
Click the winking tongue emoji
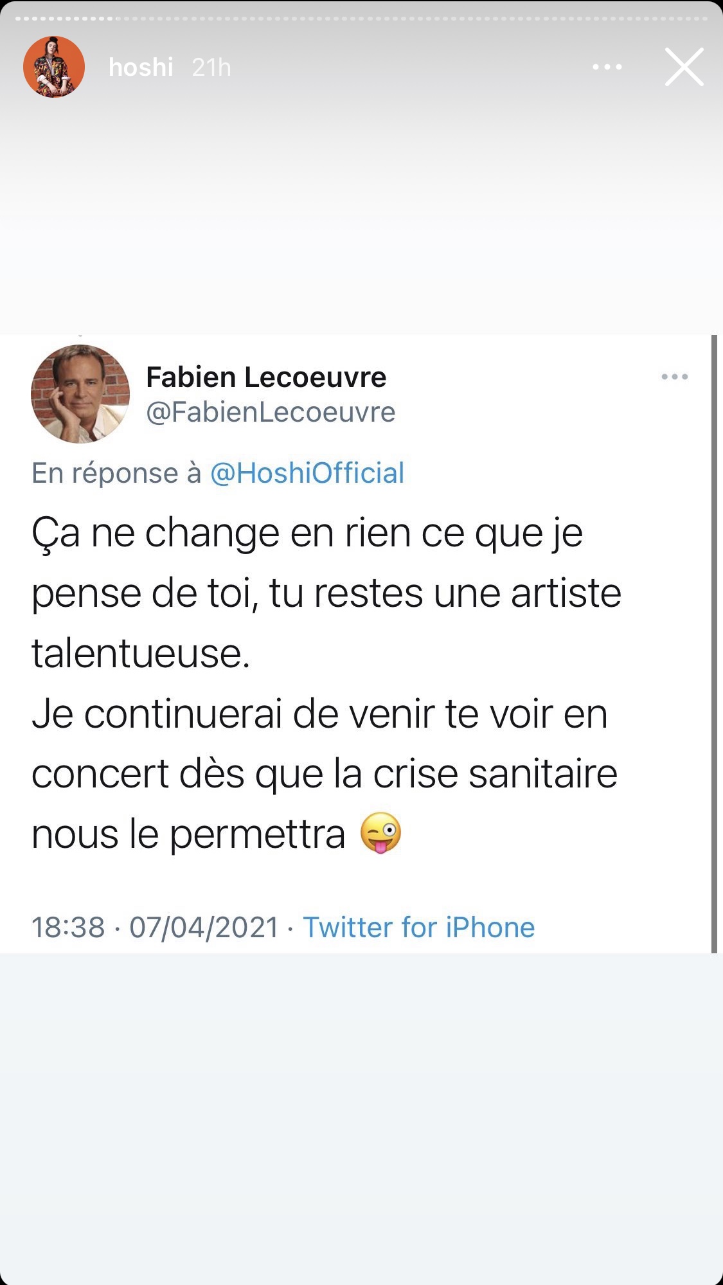pyautogui.click(x=380, y=833)
